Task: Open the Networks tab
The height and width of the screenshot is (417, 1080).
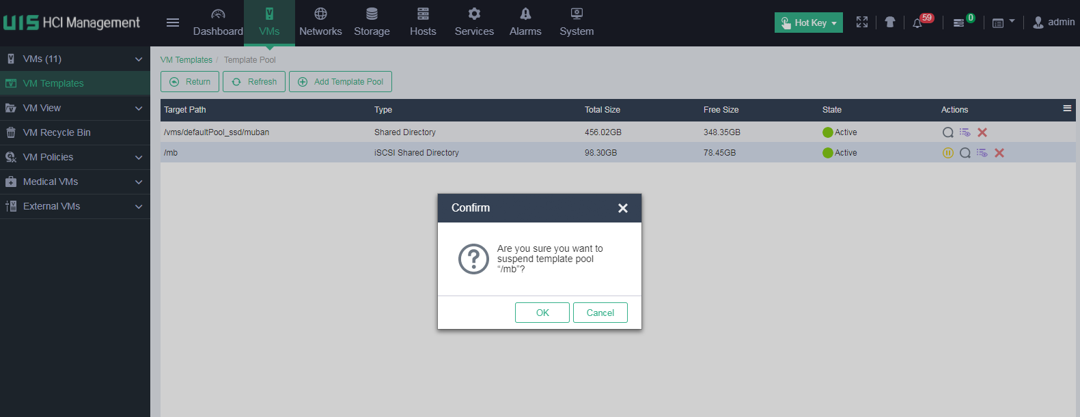Action: tap(320, 23)
